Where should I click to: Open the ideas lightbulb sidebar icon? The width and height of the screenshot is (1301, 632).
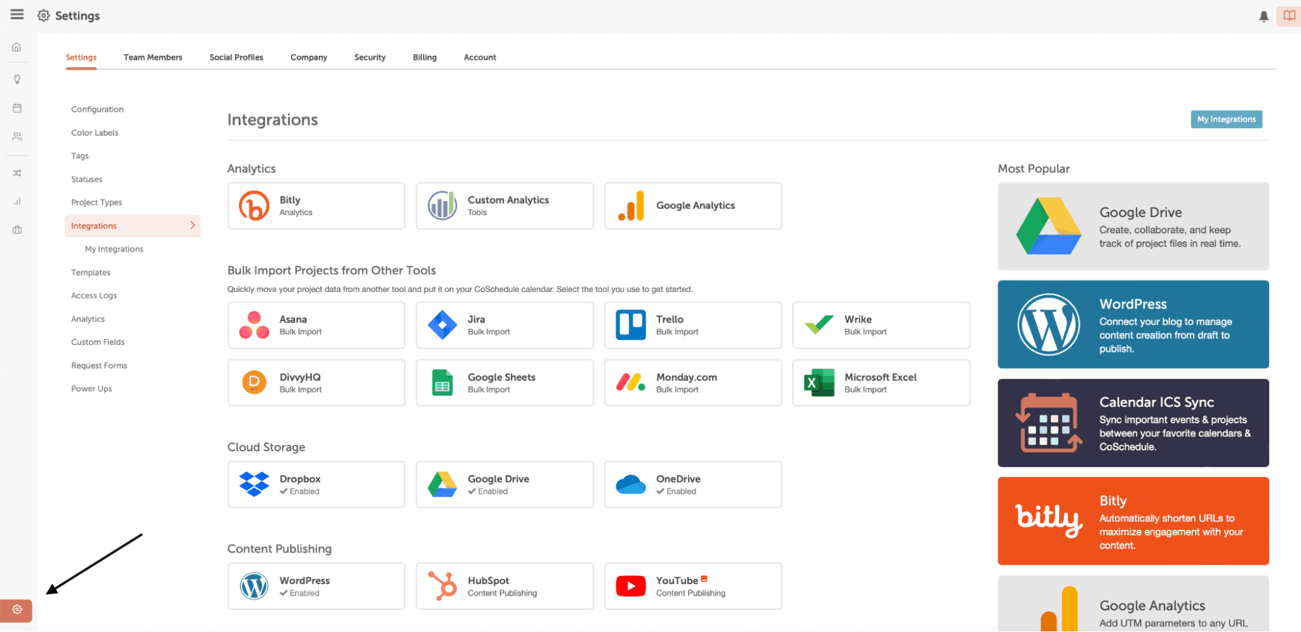coord(17,79)
